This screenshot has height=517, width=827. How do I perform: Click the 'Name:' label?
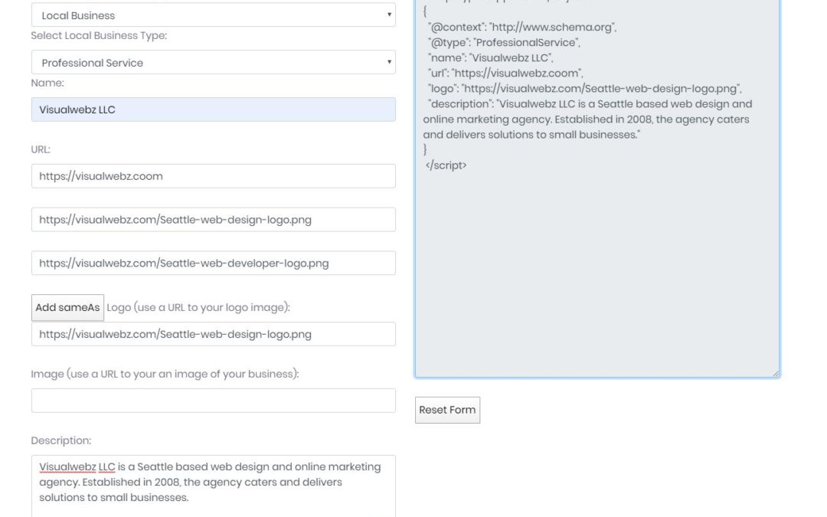click(47, 83)
